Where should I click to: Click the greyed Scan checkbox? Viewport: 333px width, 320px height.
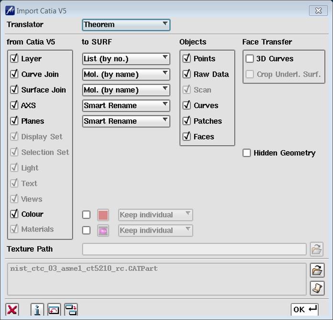(187, 89)
